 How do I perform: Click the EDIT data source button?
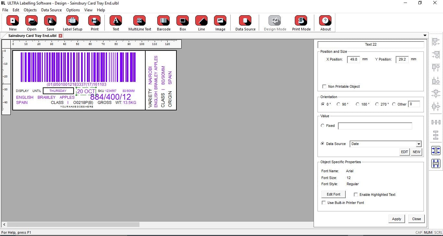tap(404, 152)
